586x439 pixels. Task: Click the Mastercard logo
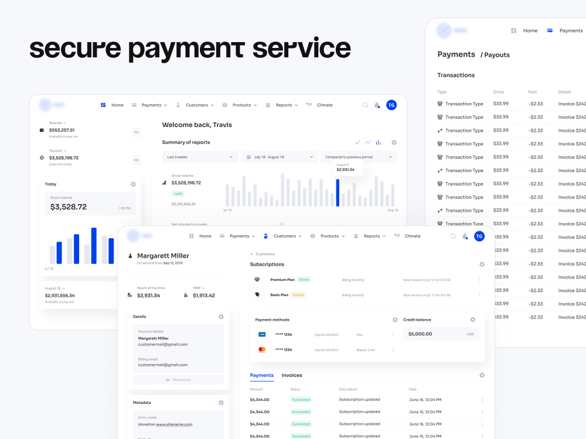262,350
